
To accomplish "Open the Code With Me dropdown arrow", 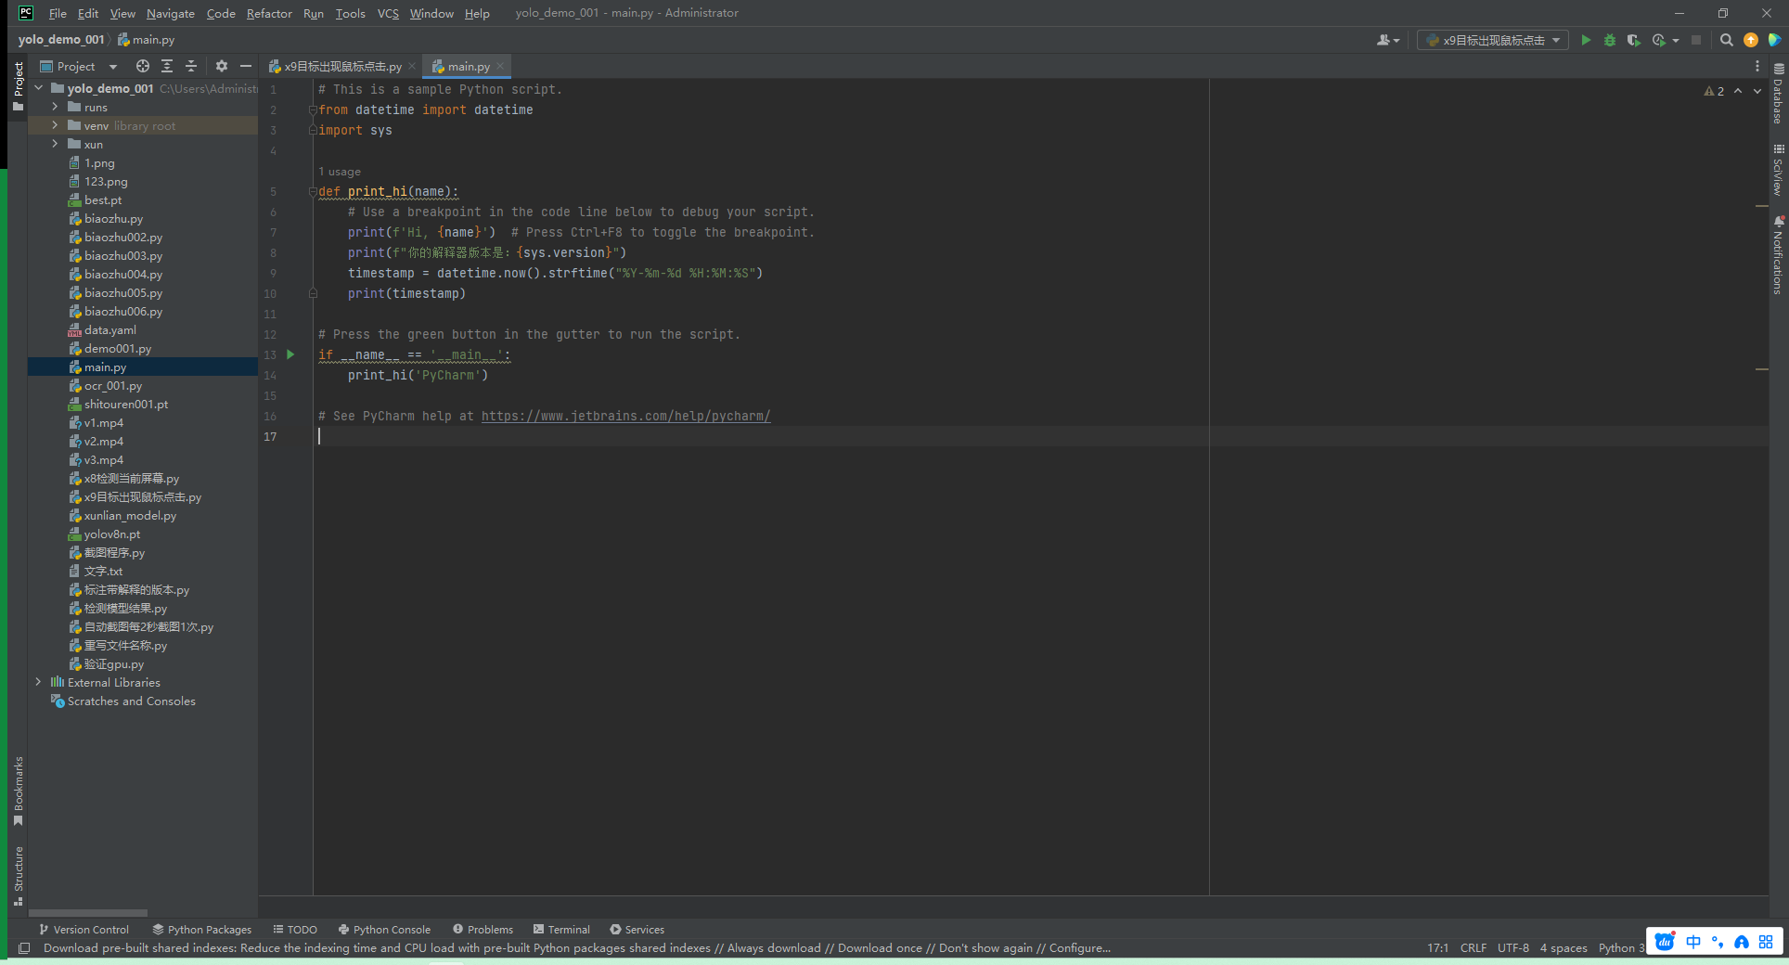I will pos(1396,41).
